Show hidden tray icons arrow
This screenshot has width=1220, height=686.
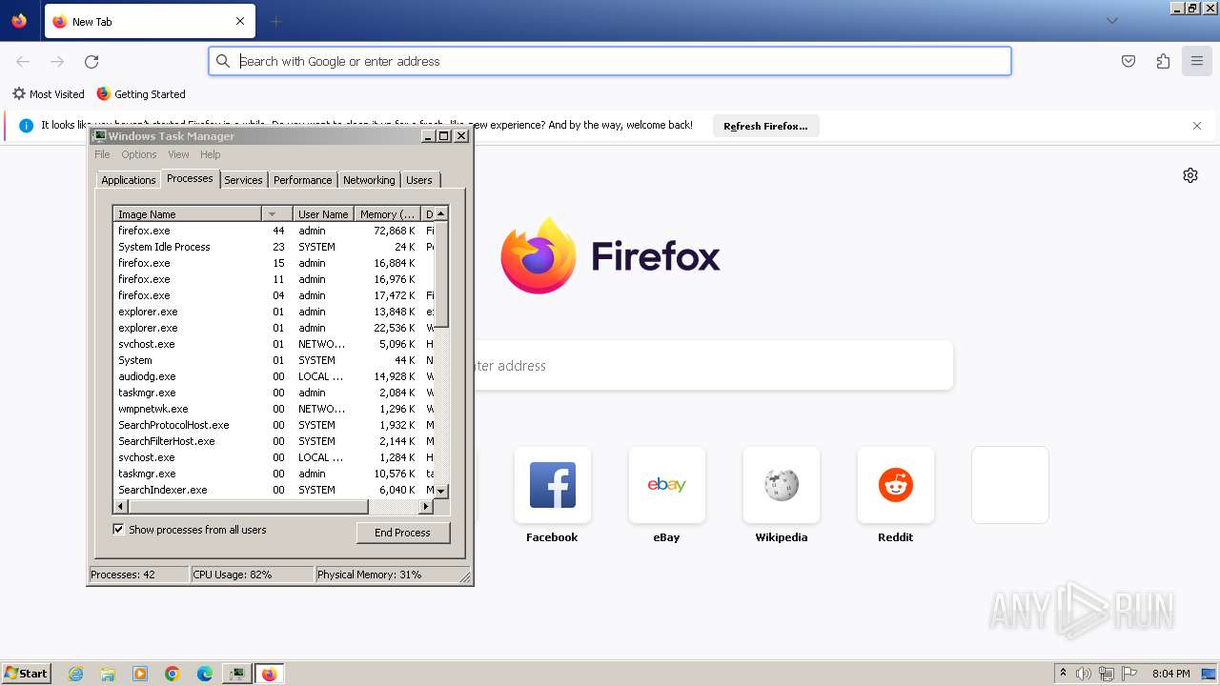tap(1063, 674)
